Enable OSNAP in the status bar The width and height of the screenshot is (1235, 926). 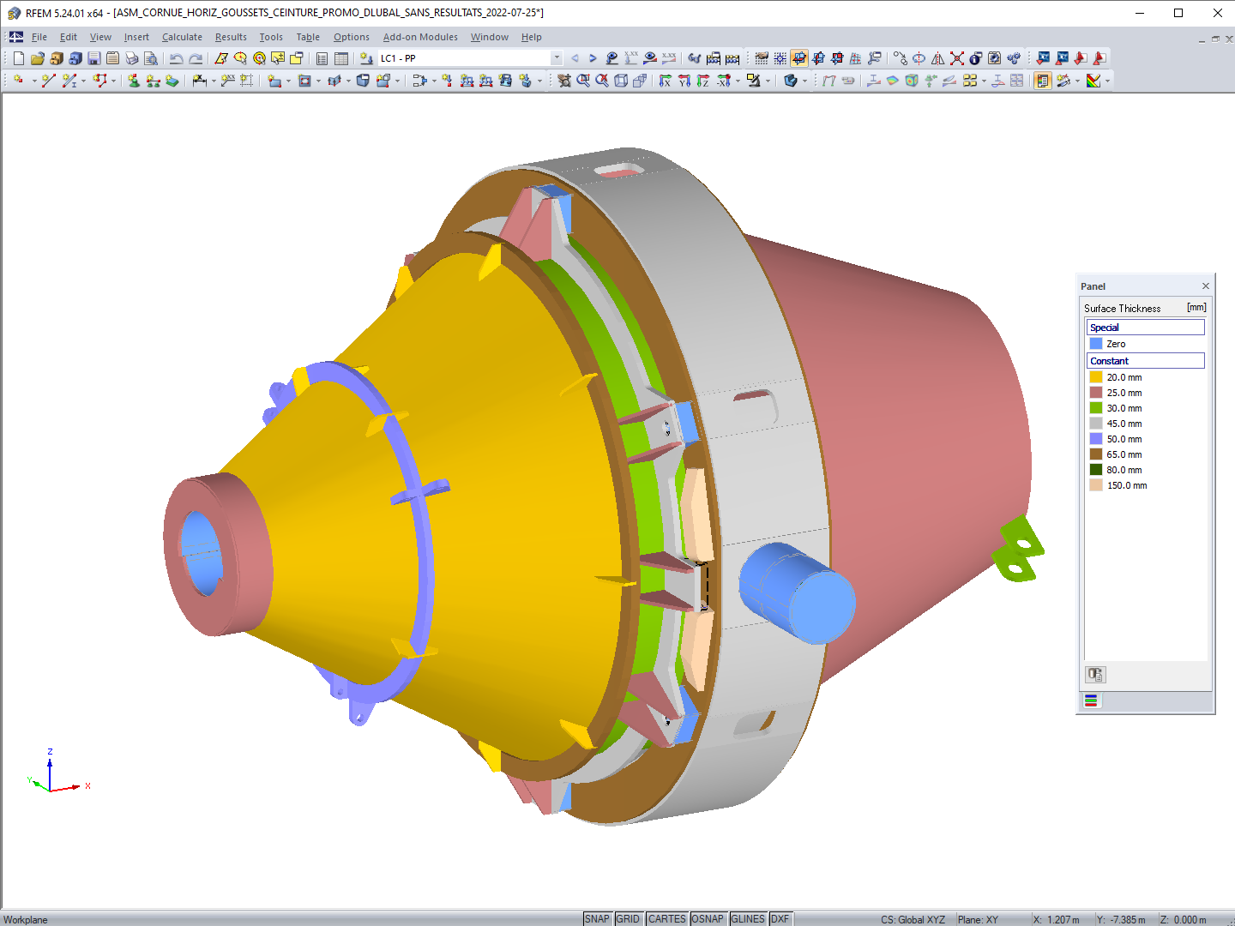pos(708,918)
